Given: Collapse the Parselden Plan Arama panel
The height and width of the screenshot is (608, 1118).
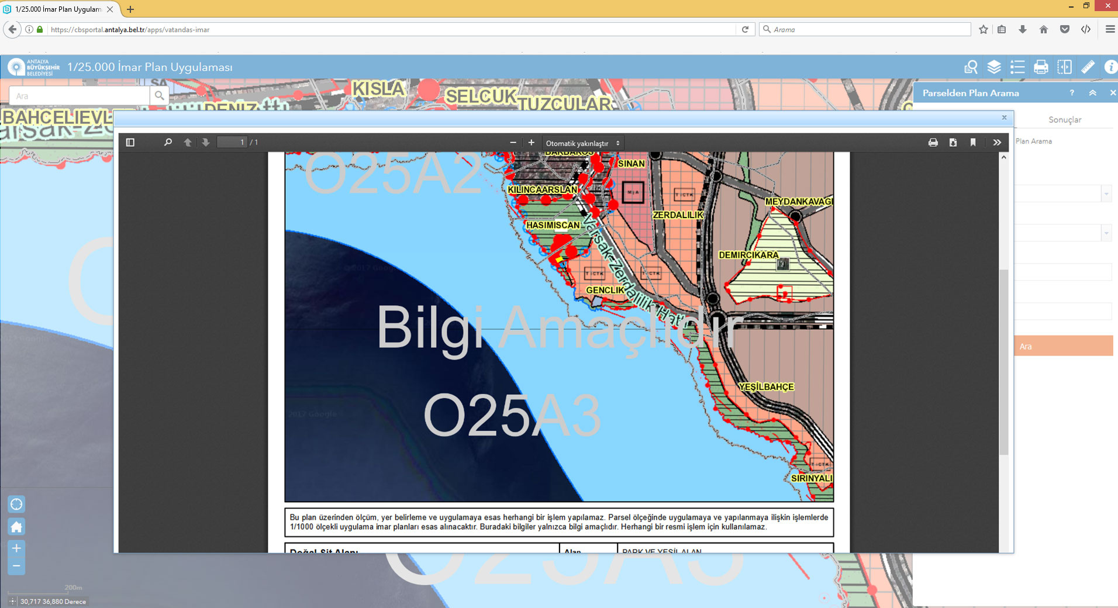Looking at the screenshot, I should [1092, 93].
